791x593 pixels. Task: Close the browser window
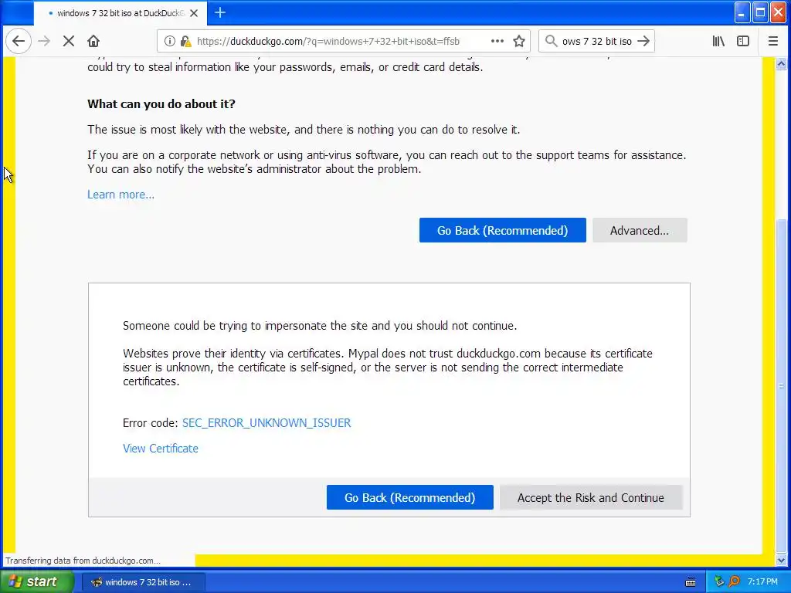click(x=779, y=12)
